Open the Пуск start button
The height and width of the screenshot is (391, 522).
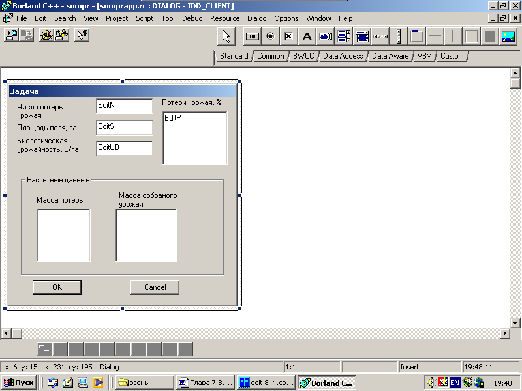[19, 383]
